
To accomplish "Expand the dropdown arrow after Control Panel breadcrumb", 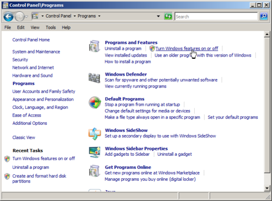I will [75, 16].
